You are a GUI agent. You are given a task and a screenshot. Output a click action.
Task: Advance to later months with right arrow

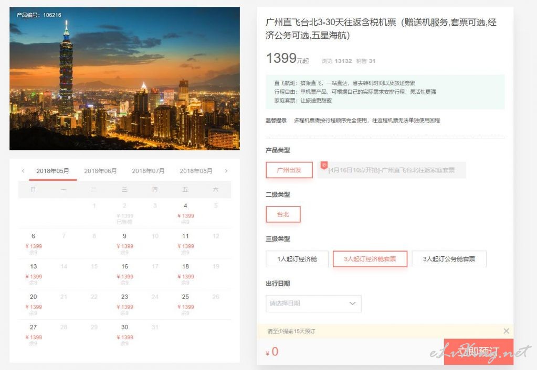click(x=226, y=171)
